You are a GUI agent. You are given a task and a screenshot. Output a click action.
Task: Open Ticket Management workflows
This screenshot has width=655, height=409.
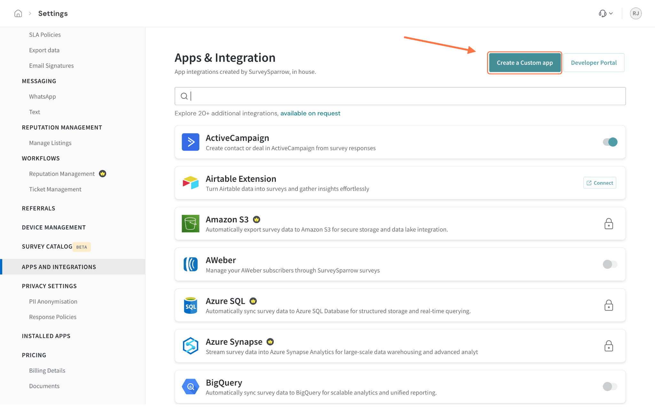pyautogui.click(x=55, y=189)
